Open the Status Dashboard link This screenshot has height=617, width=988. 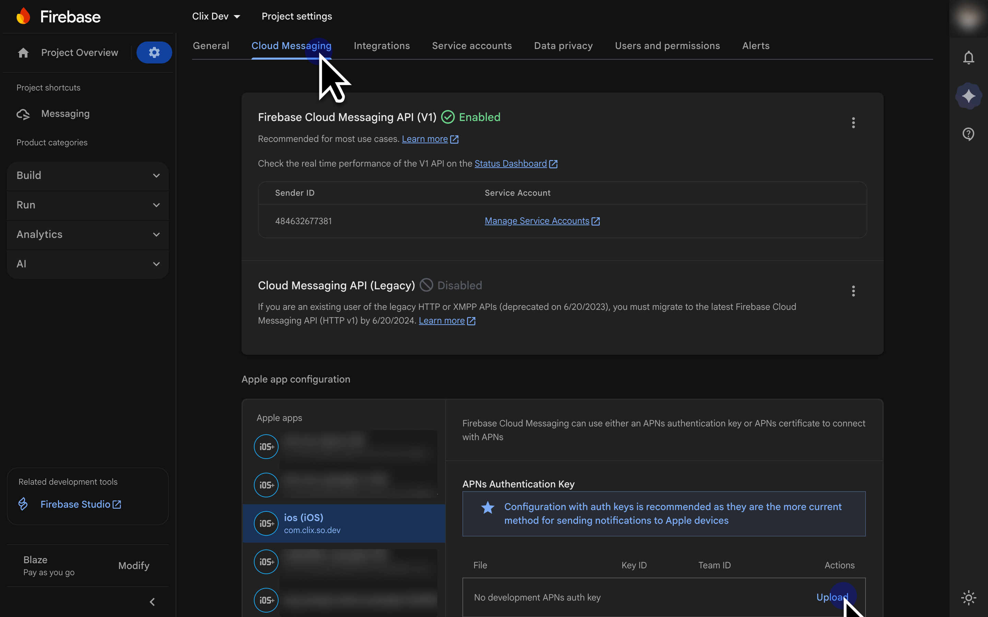tap(510, 164)
